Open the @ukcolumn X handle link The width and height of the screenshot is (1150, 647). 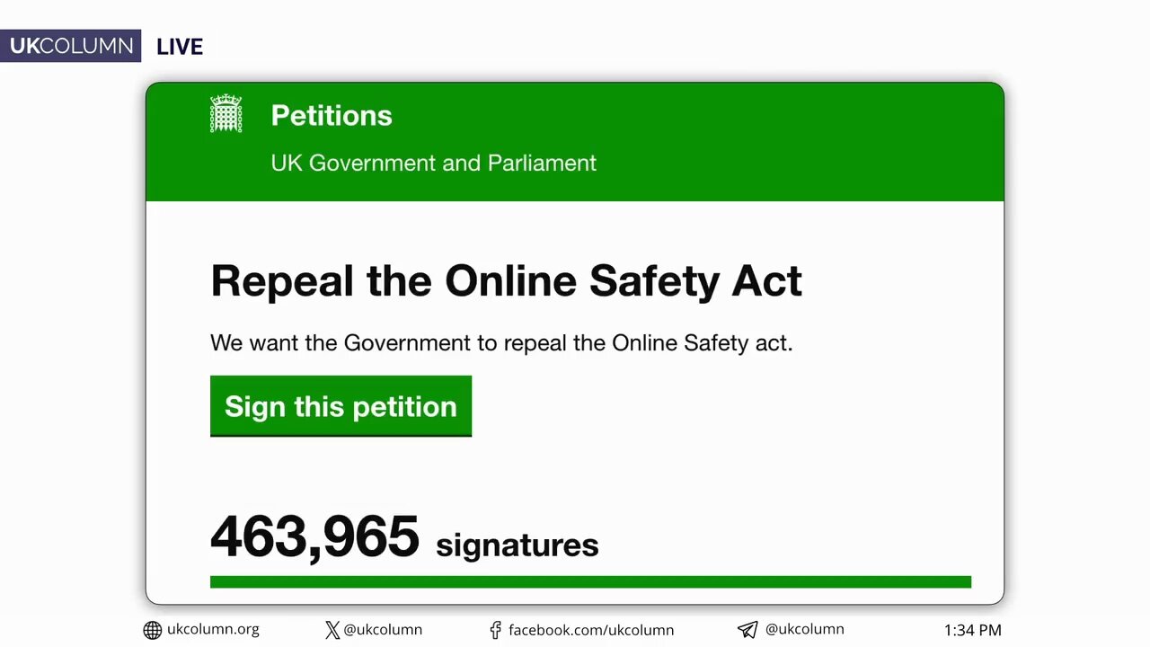tap(383, 630)
